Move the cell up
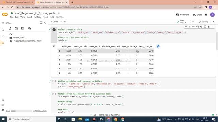 coord(186,27)
